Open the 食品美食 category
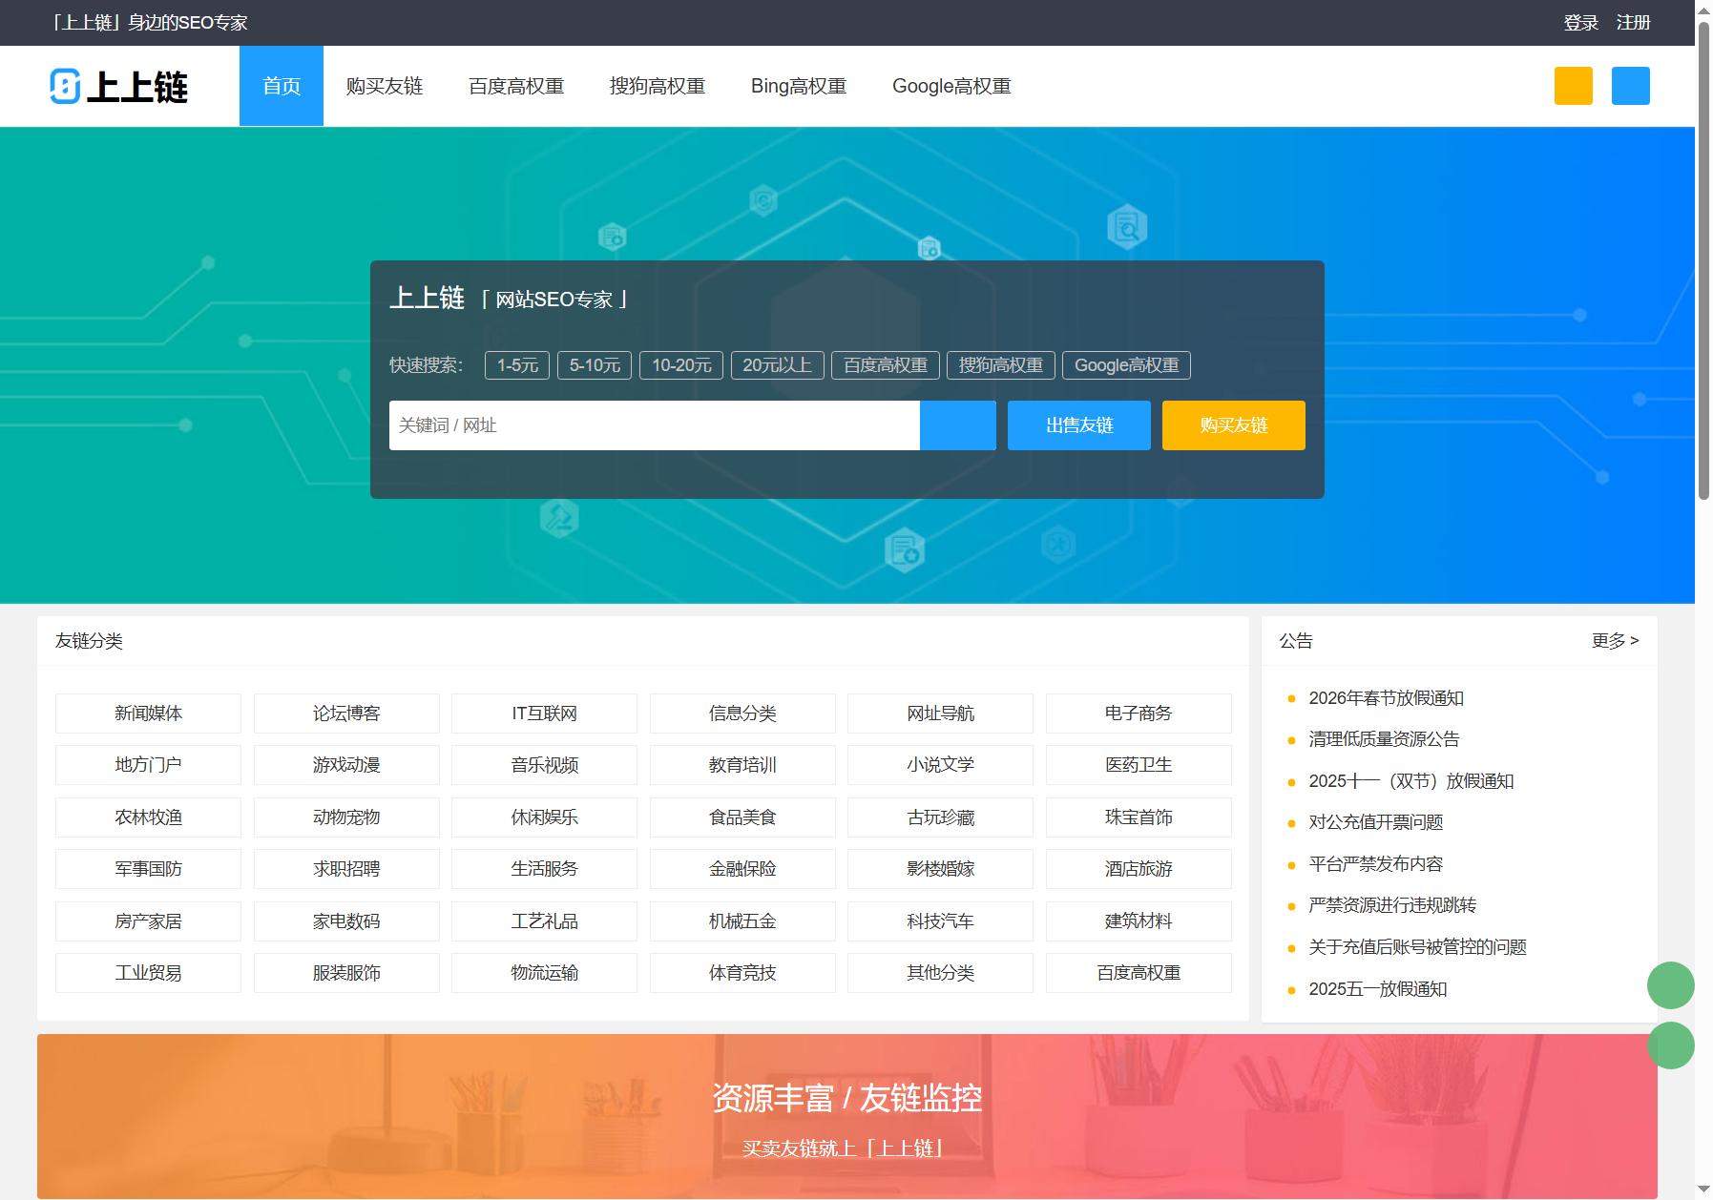Screen dimensions: 1713x1200 (742, 817)
